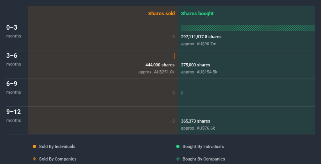The height and width of the screenshot is (164, 321).
Task: Select the Sold By Individuals legend label
Action: tap(57, 146)
